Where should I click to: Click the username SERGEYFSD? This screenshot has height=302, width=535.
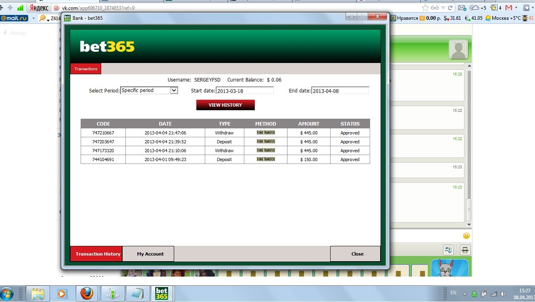point(207,80)
